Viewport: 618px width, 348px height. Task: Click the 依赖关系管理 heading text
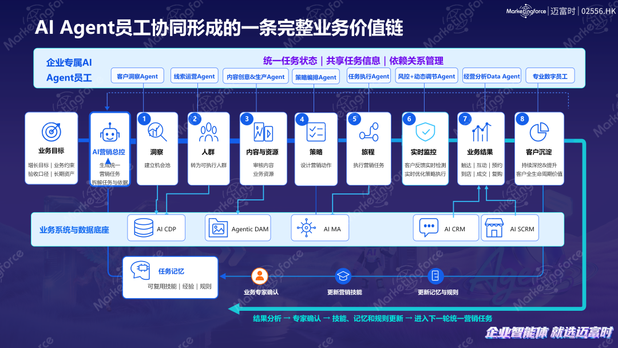click(416, 61)
